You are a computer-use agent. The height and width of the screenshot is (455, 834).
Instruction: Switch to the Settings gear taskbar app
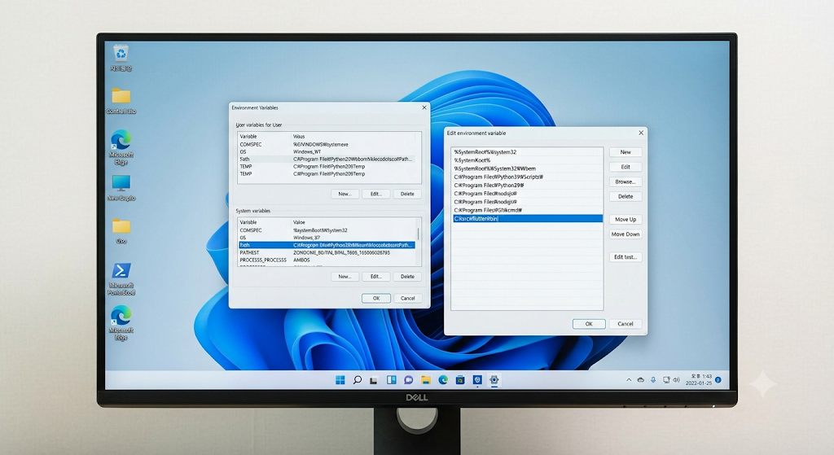(x=494, y=380)
